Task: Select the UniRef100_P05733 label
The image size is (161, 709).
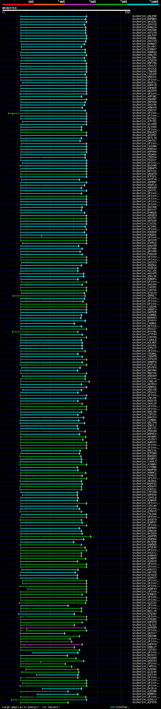Action: pyautogui.click(x=144, y=365)
